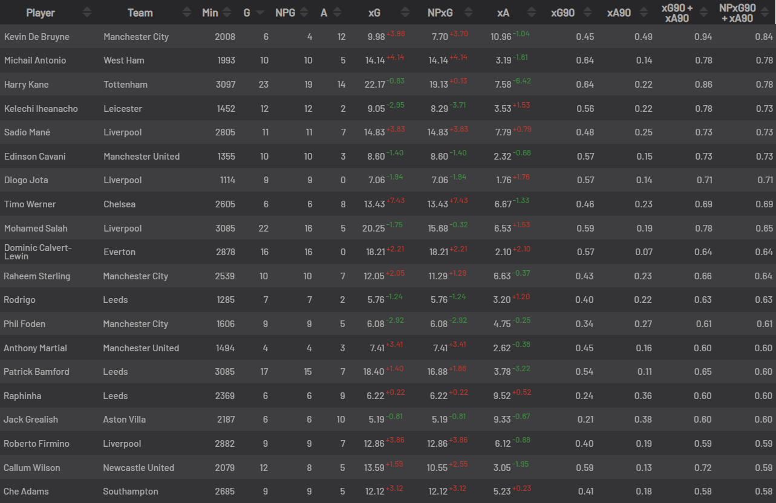Sort table by Min column arrows
Viewport: 776px width, 503px height.
point(227,12)
